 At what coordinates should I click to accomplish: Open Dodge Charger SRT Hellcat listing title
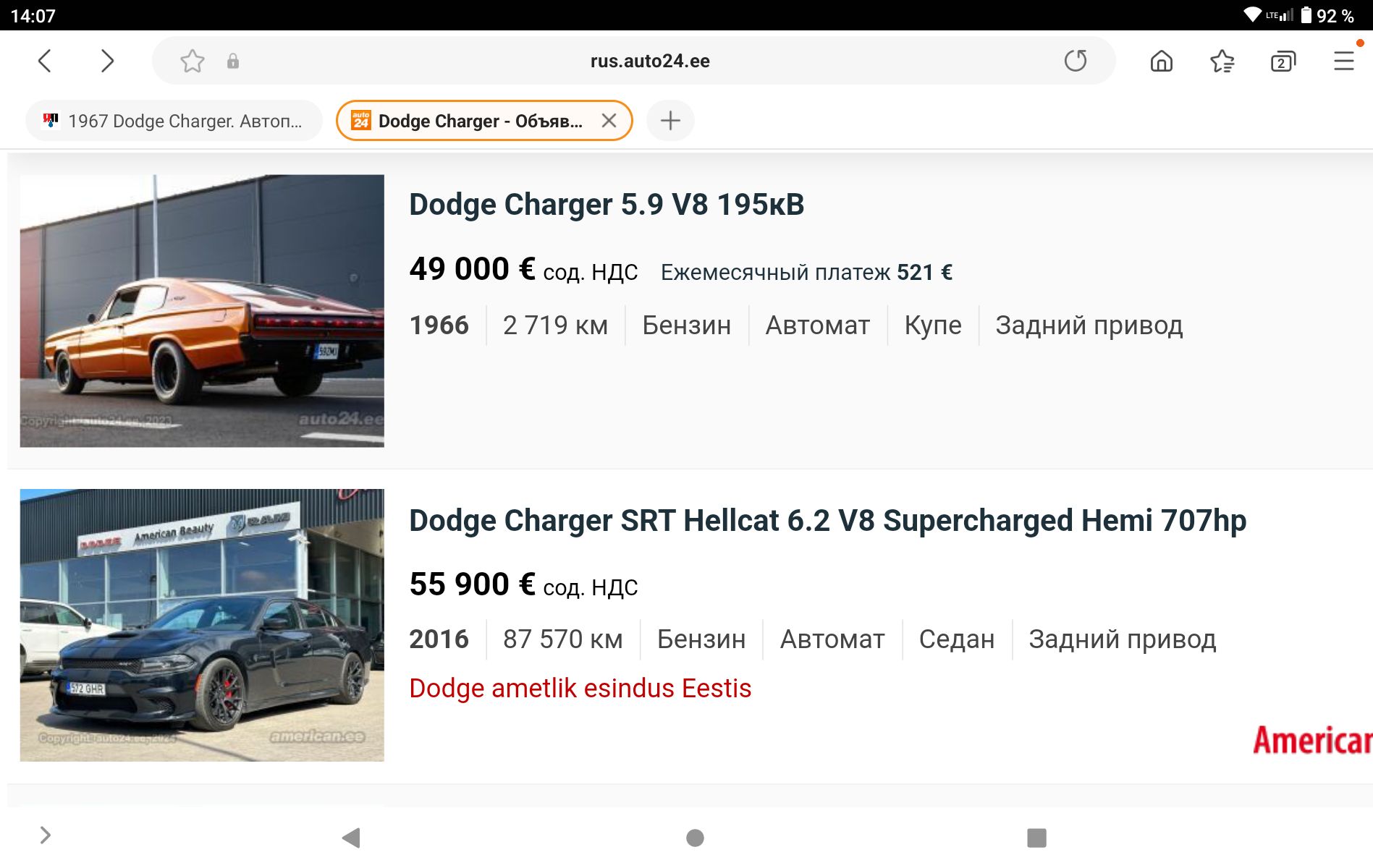(x=827, y=521)
